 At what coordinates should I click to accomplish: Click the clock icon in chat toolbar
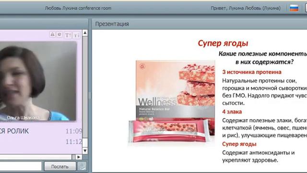click(x=59, y=35)
